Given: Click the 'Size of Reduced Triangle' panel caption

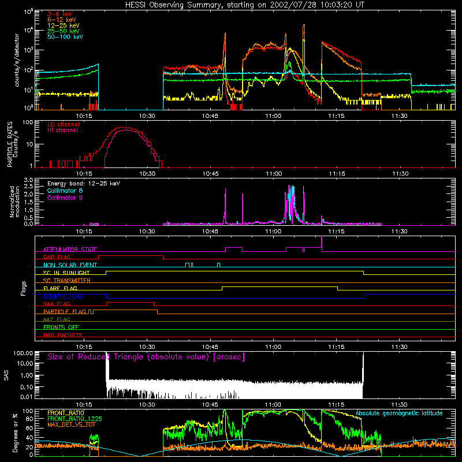Looking at the screenshot, I should coord(146,357).
